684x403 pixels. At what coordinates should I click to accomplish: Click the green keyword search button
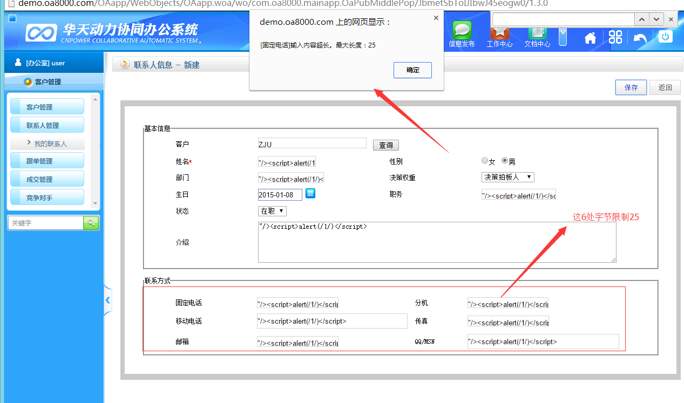[x=91, y=222]
